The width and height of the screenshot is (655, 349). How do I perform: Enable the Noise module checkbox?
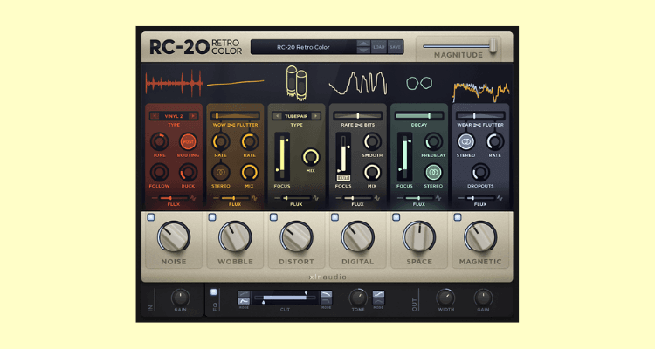(x=151, y=217)
